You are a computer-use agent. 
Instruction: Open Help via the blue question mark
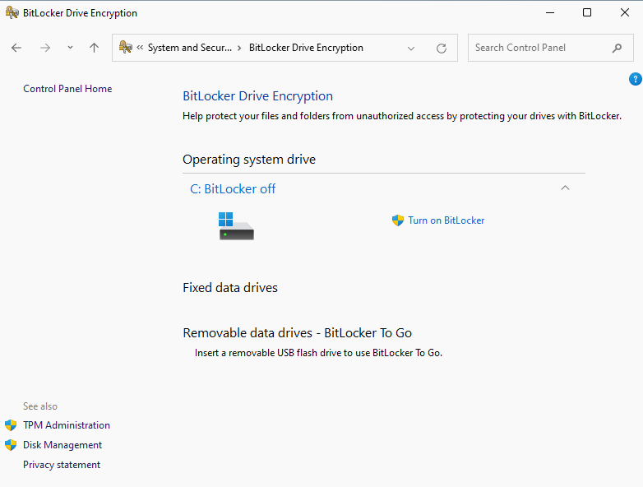point(635,79)
